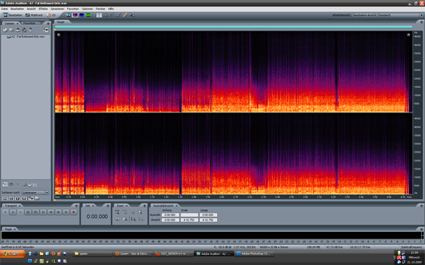425x265 pixels.
Task: Open Zoom panel options menu arrow
Action: [145, 206]
